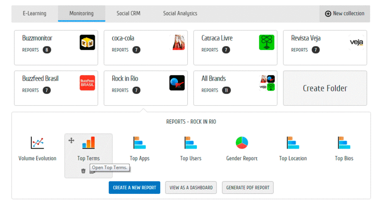
Task: Click Generate PDF Report button
Action: [x=247, y=188]
